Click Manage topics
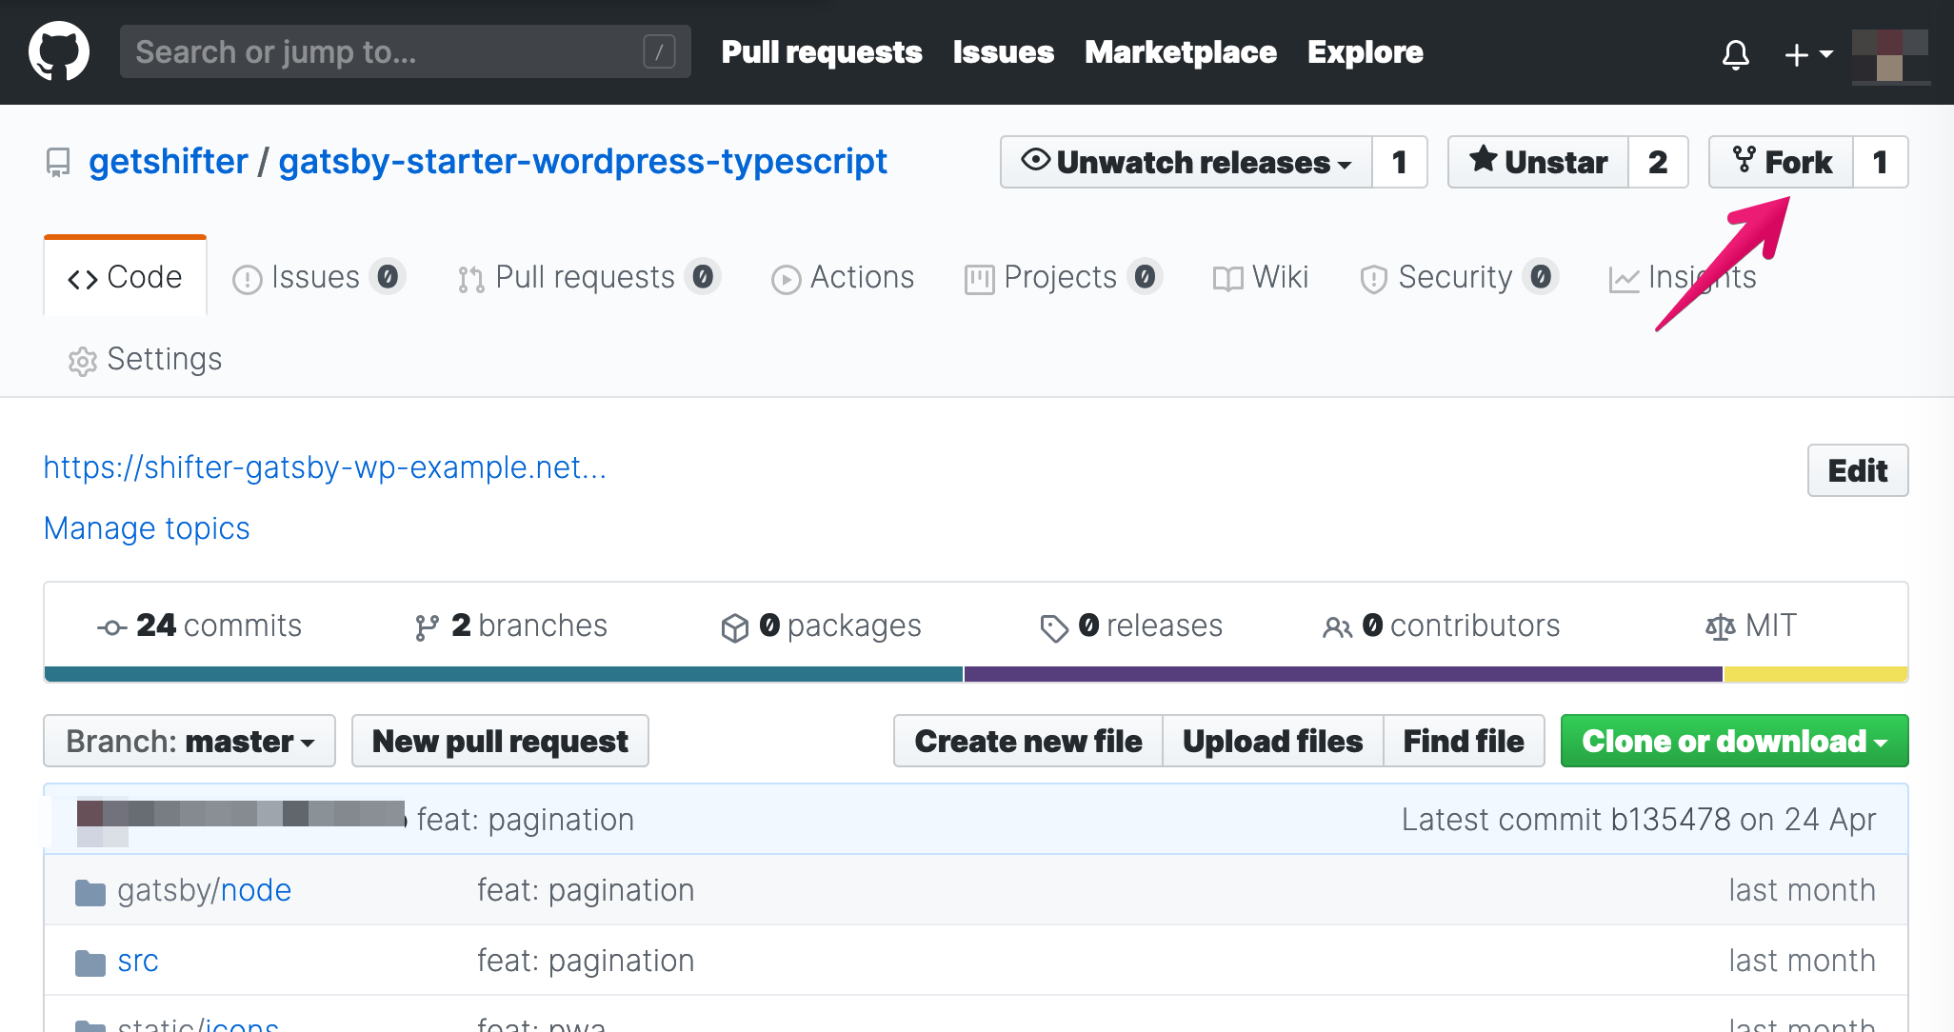This screenshot has width=1954, height=1032. [147, 528]
